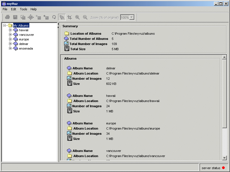Click the Rotate image toolbar icon
Image resolution: width=230 pixels, height=172 pixels.
pyautogui.click(x=54, y=17)
